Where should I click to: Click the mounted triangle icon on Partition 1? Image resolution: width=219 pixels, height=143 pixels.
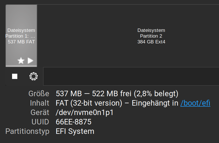30,61
